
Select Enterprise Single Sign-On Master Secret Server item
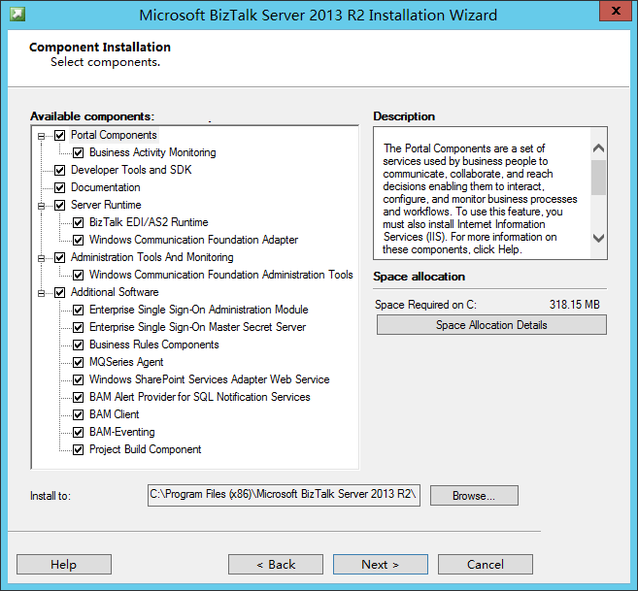coord(197,327)
